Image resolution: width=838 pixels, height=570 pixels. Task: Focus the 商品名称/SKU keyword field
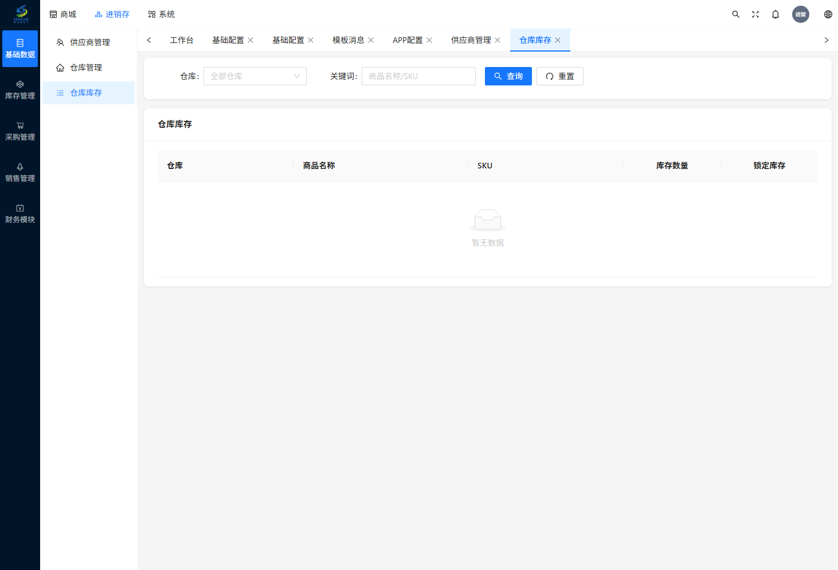pyautogui.click(x=418, y=76)
